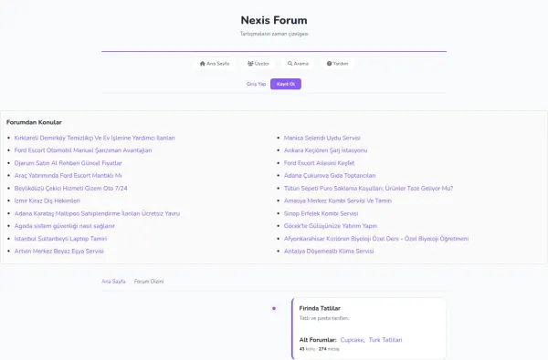Open Ford Escort Ailesini Keşfet topic

pos(319,163)
